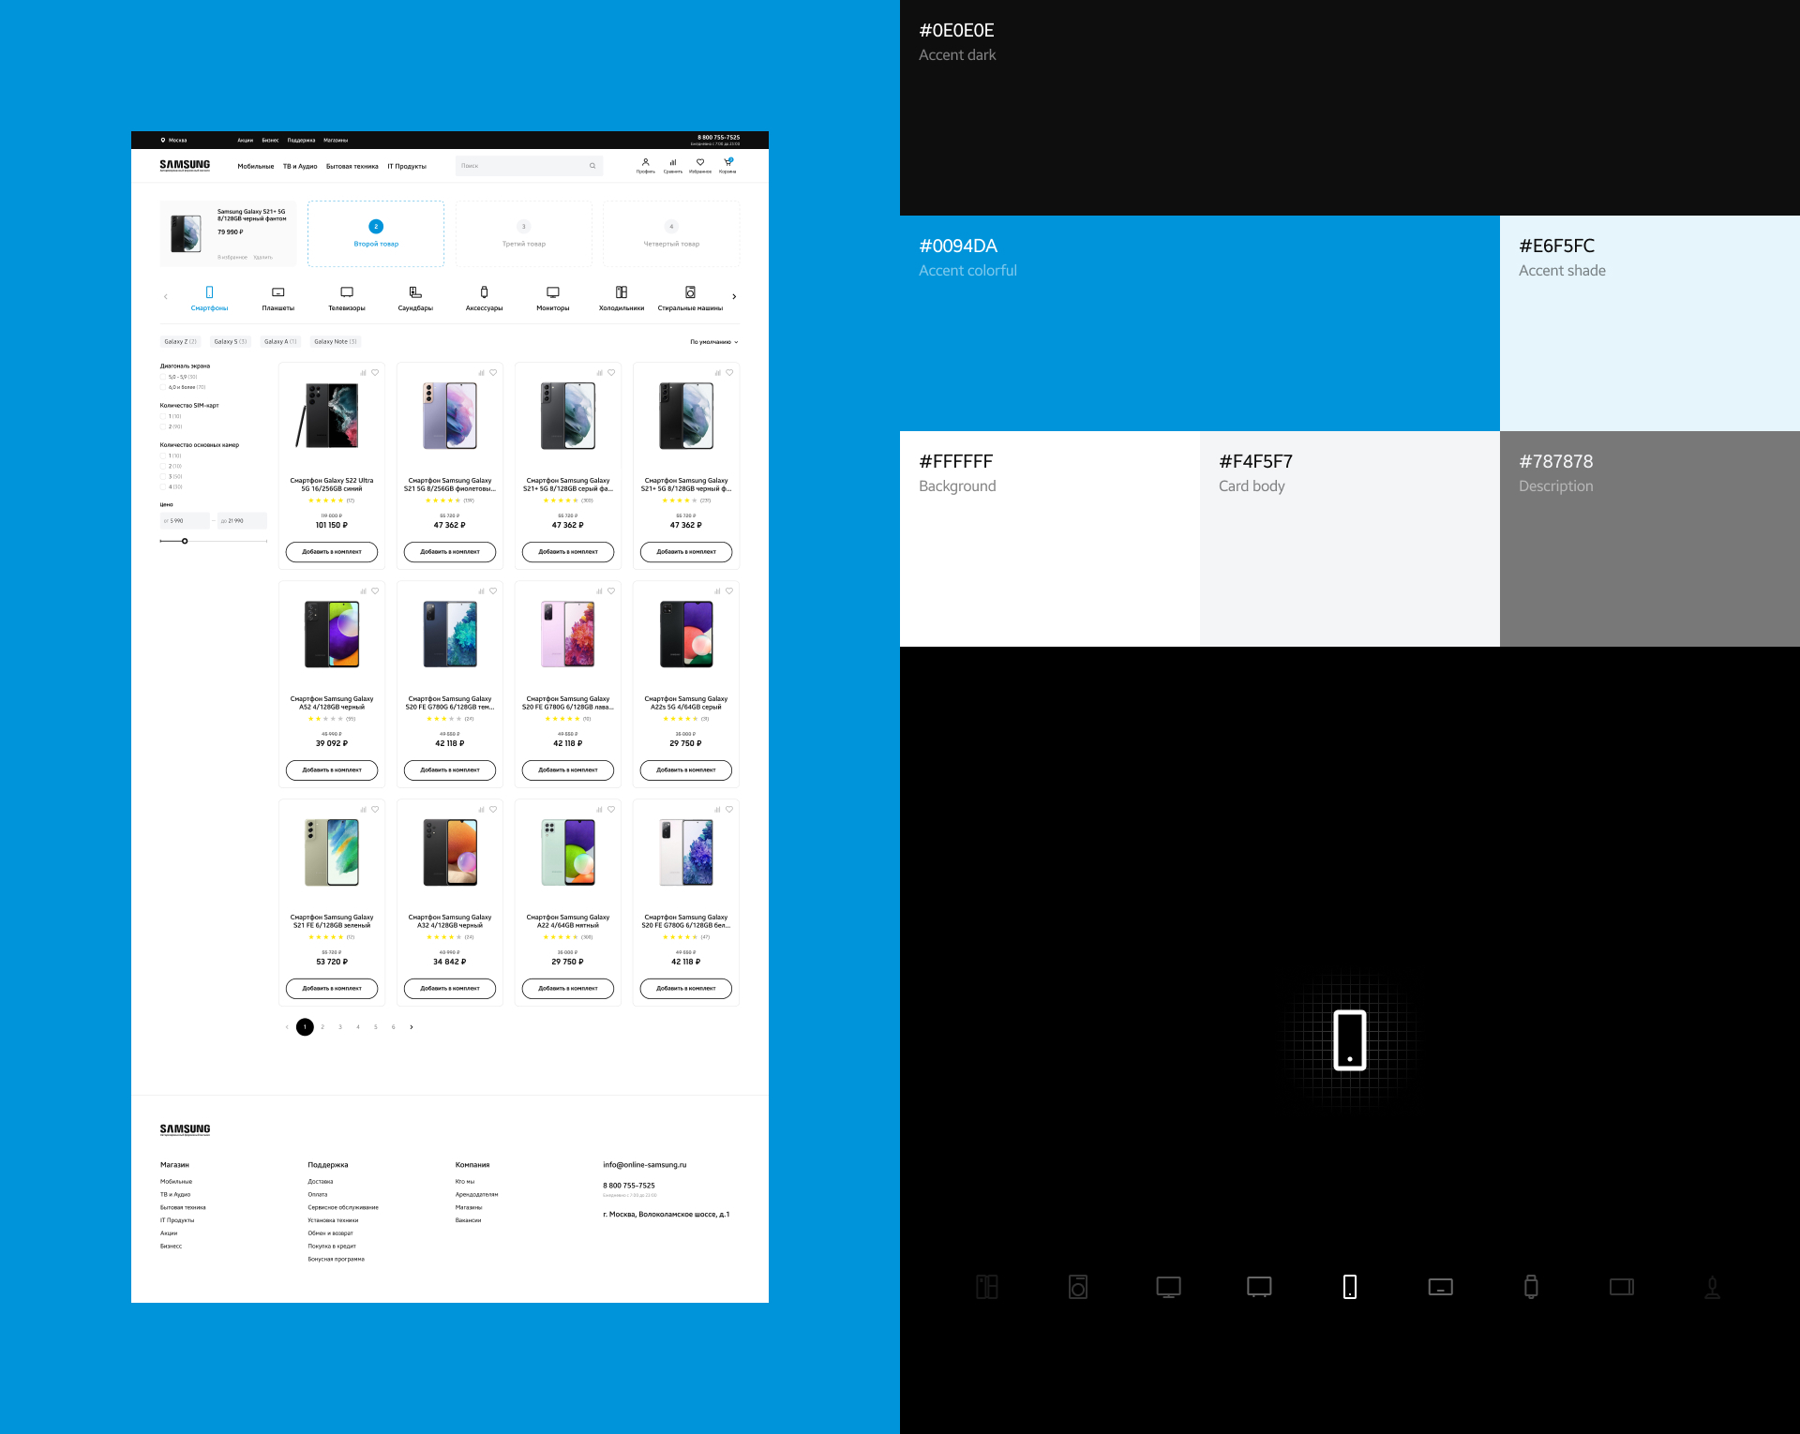Click the Сравнить bar-chart icon in header
1800x1434 pixels.
[673, 163]
